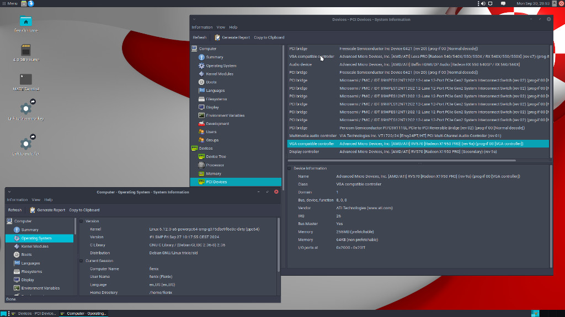565x317 pixels.
Task: Open the web browser launcher in top panel
Action: [31, 4]
